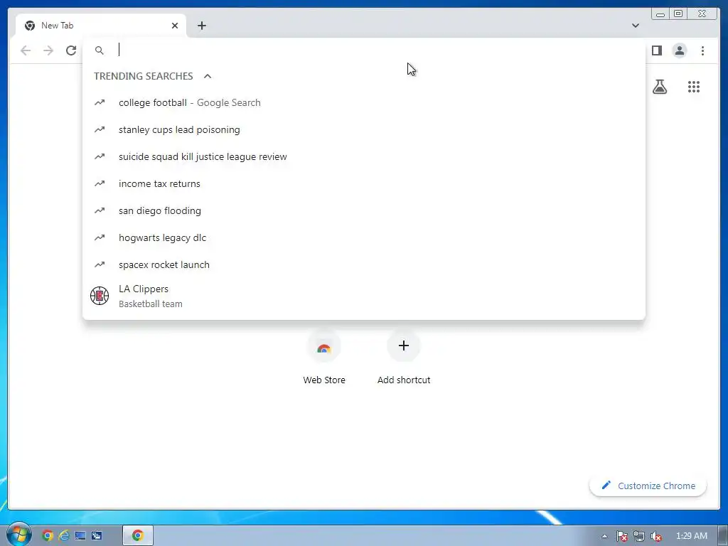The height and width of the screenshot is (546, 728).
Task: Close the New Tab tab
Action: 175,26
